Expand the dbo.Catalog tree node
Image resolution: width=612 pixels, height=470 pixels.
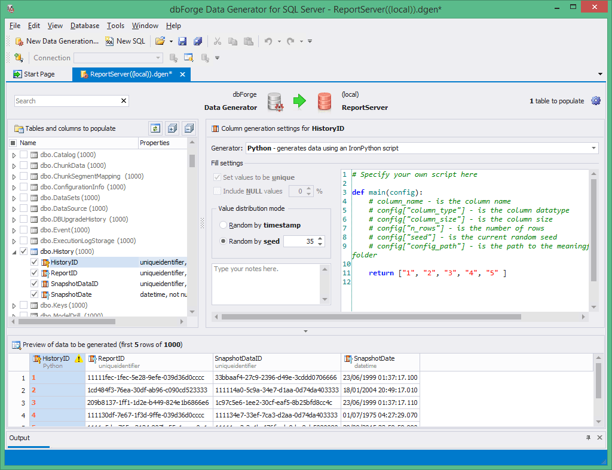(14, 155)
